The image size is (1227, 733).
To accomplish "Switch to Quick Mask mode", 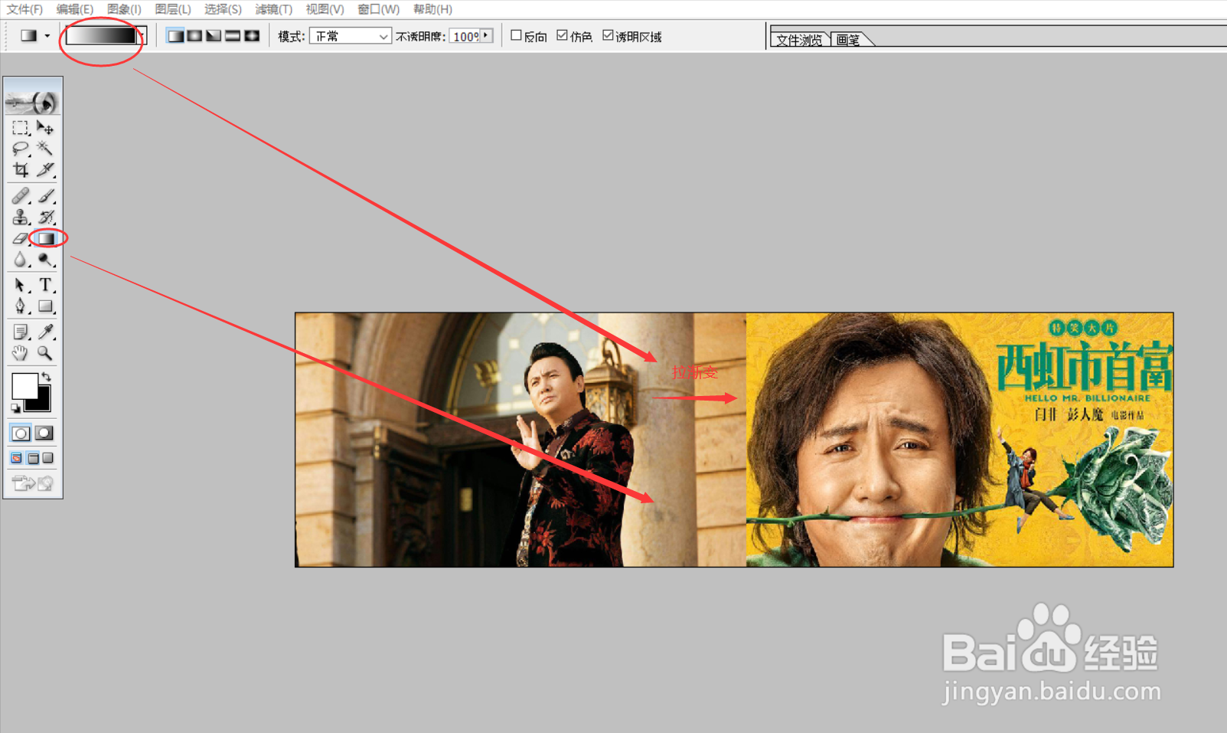I will [x=45, y=434].
